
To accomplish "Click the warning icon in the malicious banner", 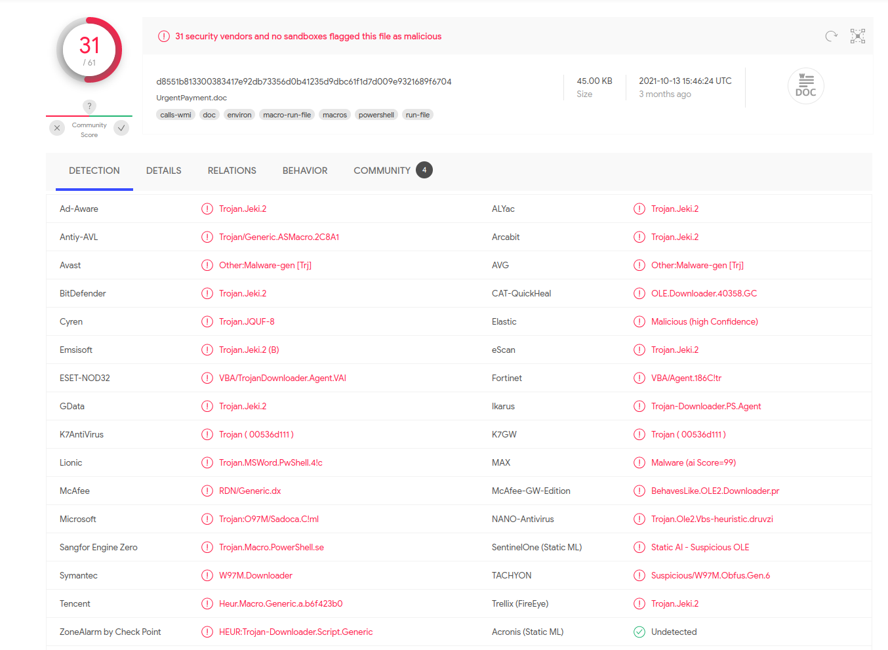I will 164,37.
